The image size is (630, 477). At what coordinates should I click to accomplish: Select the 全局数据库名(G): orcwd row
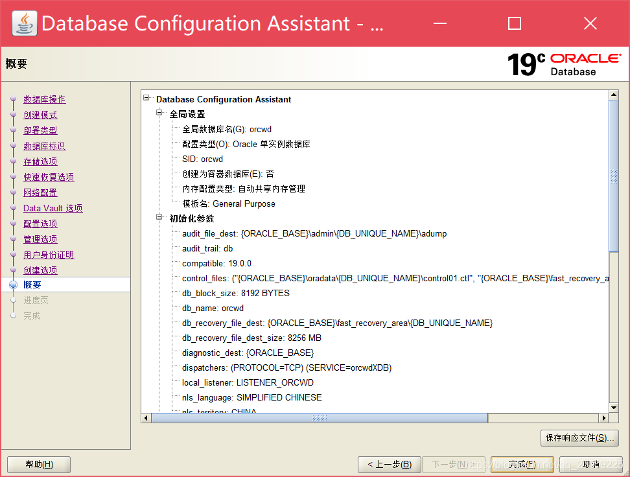click(227, 130)
